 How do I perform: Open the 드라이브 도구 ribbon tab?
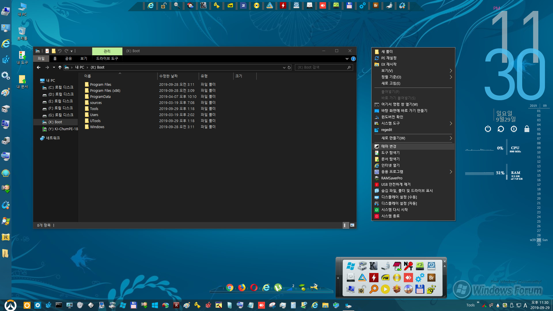pyautogui.click(x=107, y=58)
